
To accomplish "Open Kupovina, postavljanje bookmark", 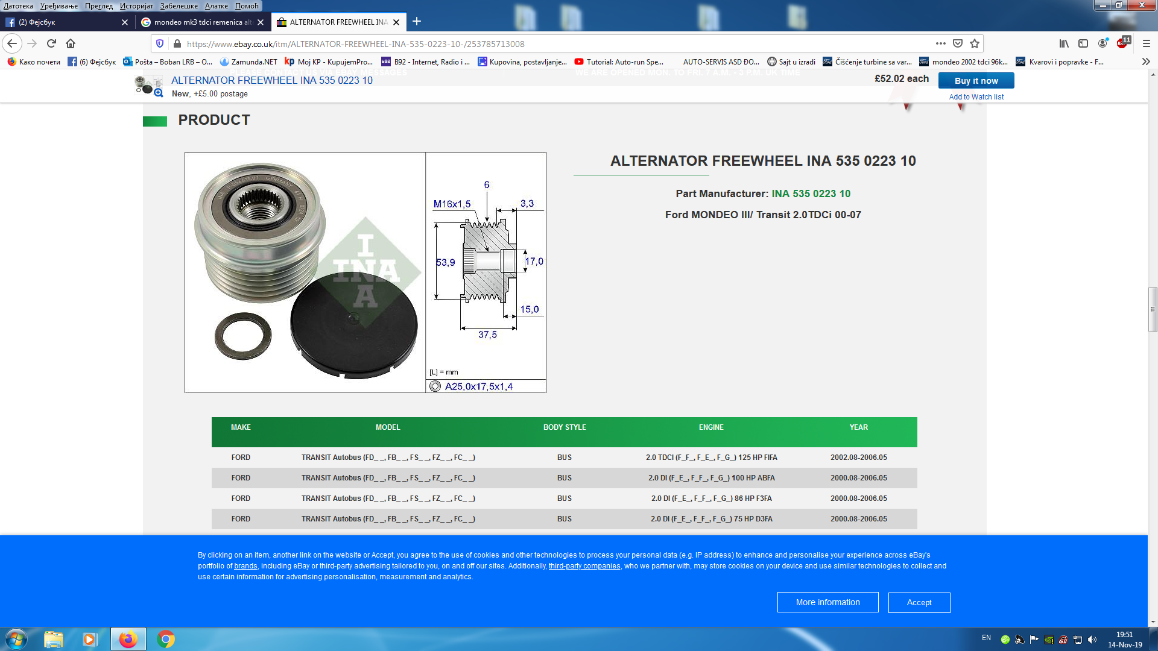I will pos(522,61).
